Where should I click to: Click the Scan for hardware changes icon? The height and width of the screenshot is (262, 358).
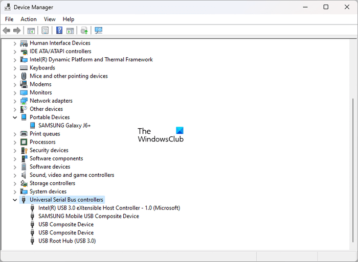coord(98,30)
